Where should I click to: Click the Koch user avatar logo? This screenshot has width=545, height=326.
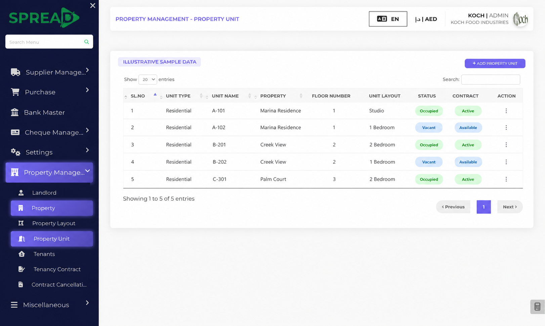(520, 19)
